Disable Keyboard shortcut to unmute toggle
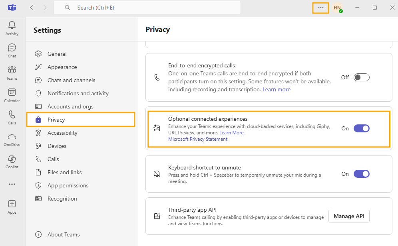398x246 pixels. (361, 174)
